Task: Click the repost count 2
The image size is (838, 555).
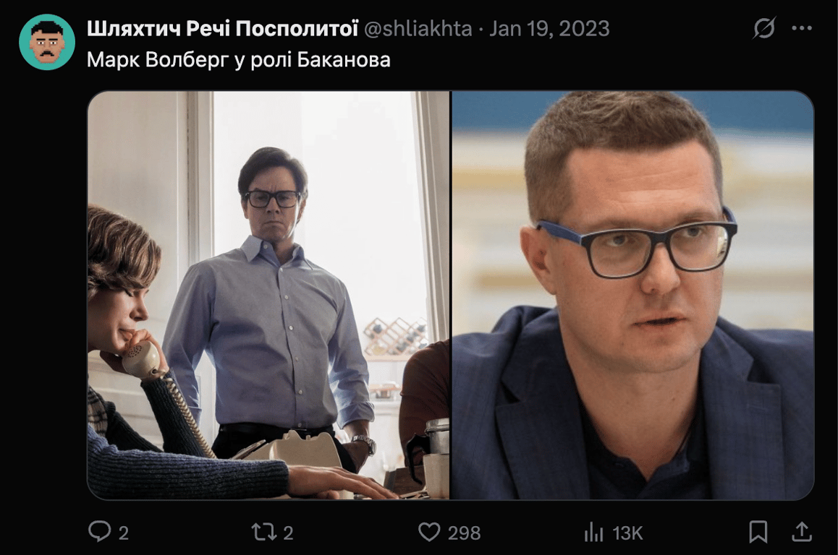Action: tap(288, 533)
